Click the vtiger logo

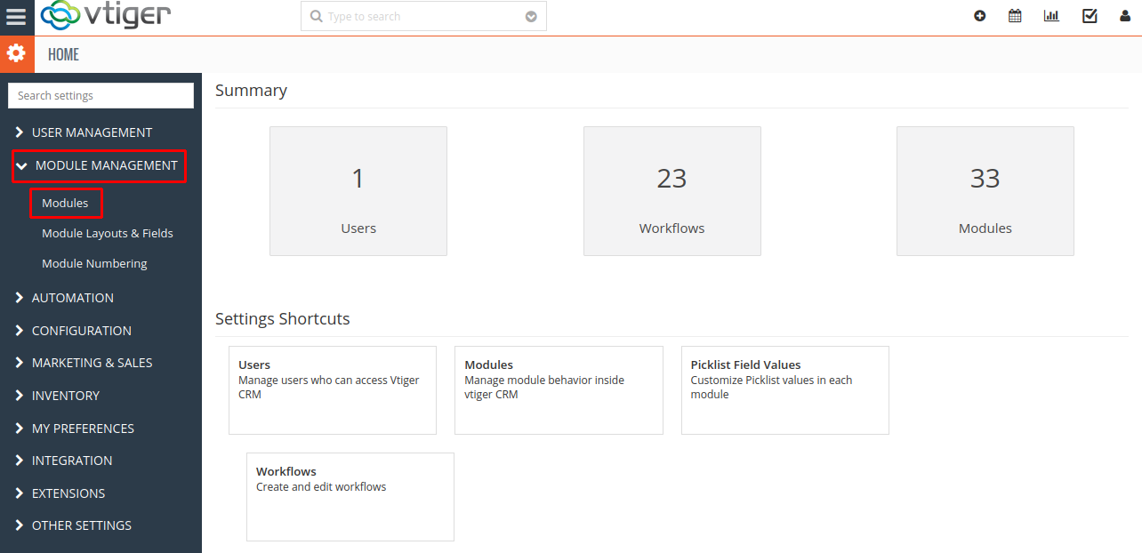[x=106, y=16]
